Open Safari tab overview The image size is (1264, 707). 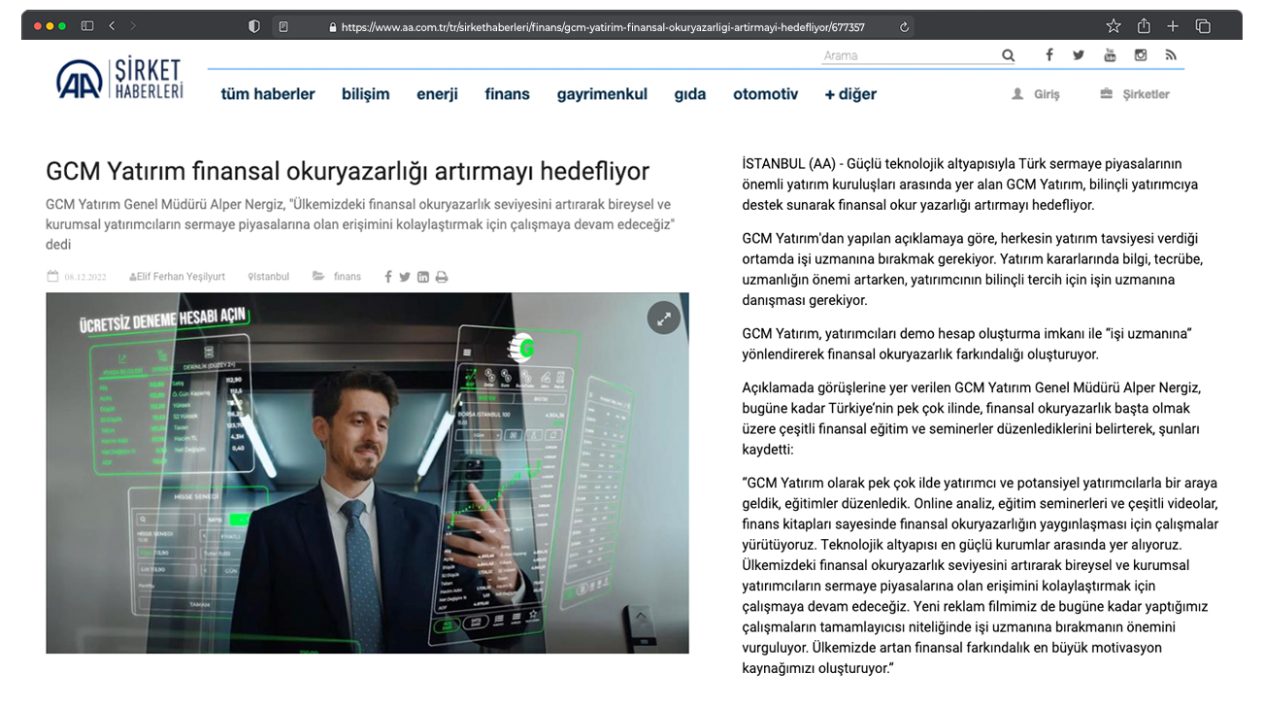(1203, 26)
